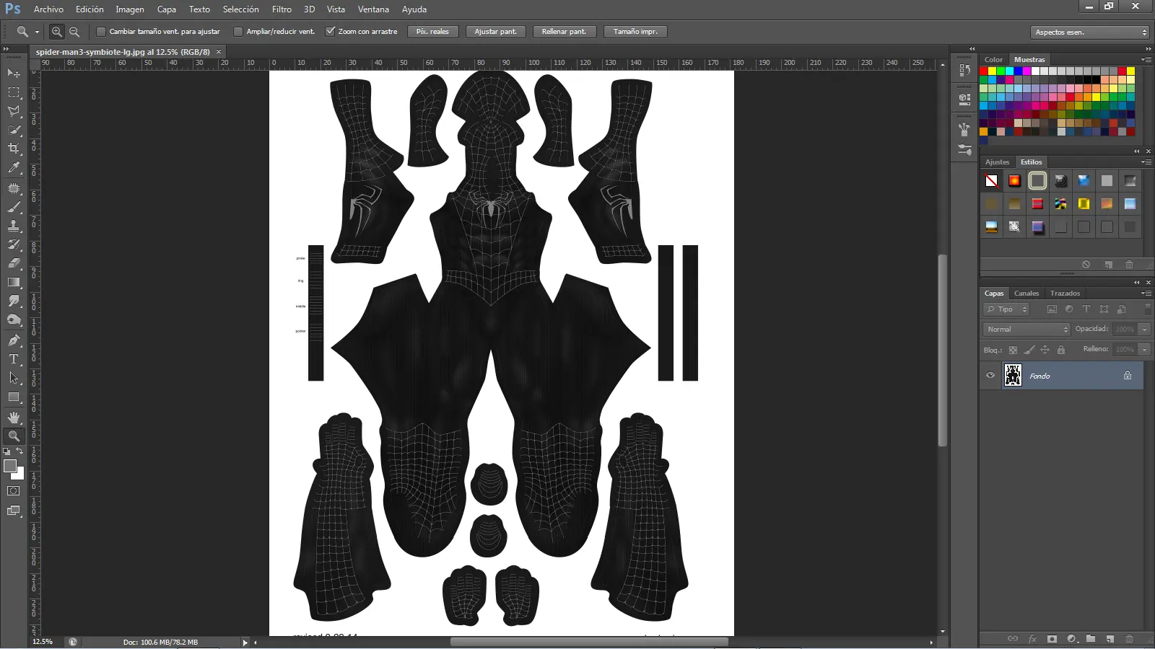Image resolution: width=1155 pixels, height=649 pixels.
Task: Select the Gradient tool
Action: (x=14, y=282)
